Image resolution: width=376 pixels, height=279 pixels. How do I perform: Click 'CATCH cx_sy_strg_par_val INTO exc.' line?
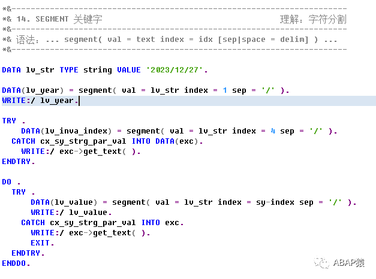pos(103,223)
